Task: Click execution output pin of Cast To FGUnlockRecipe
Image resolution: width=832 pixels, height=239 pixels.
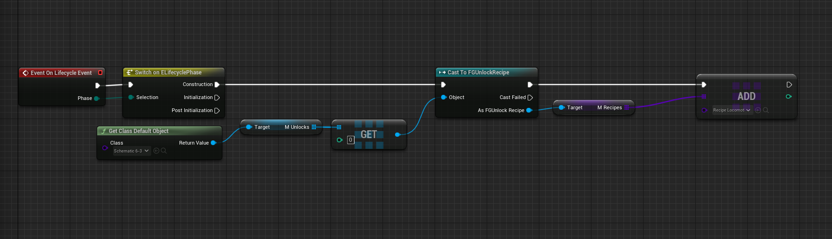Action: click(530, 85)
